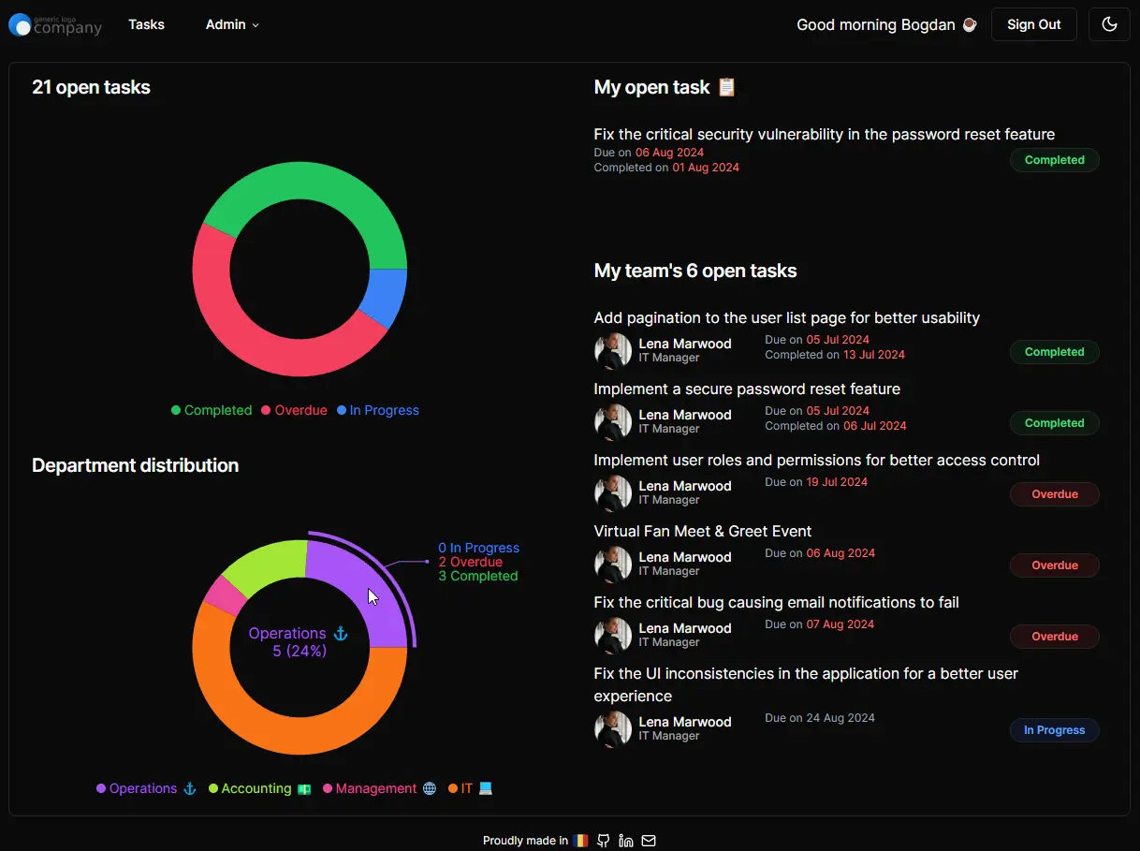Click Completed badge on secure password reset task
The width and height of the screenshot is (1140, 851).
click(1054, 423)
